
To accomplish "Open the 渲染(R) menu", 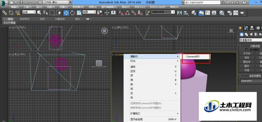I will (126, 7).
